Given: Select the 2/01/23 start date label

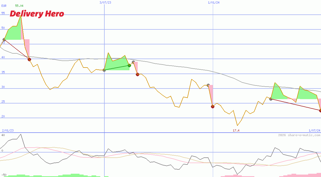Looking at the screenshot, I should [8, 130].
